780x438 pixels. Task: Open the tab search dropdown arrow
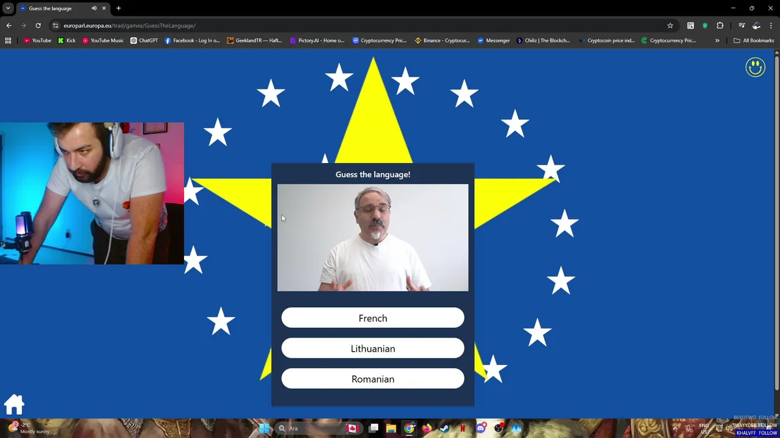(8, 8)
